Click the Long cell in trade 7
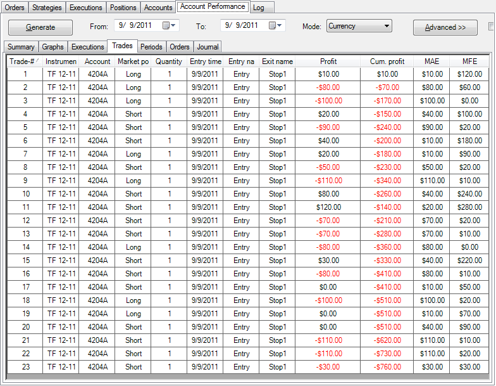Image resolution: width=496 pixels, height=386 pixels. (x=133, y=154)
